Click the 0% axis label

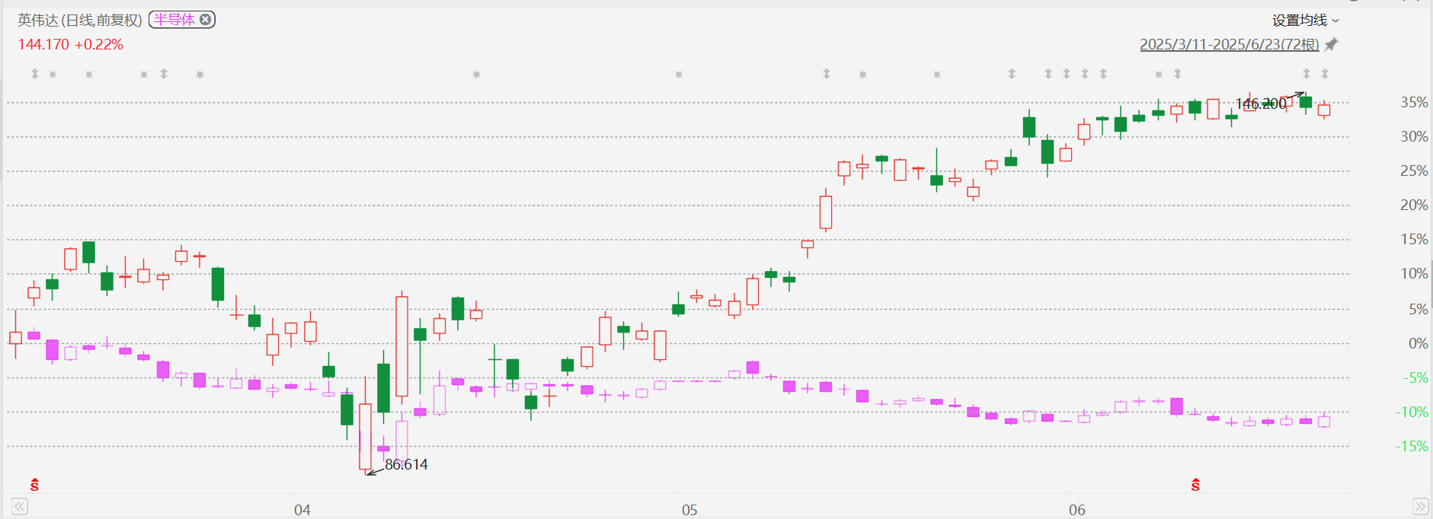click(1418, 343)
